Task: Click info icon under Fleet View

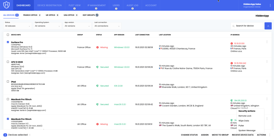Action: coord(74,9)
